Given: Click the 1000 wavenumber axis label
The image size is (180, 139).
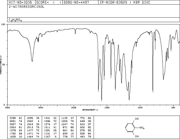Looking at the screenshot, I should pos(140,108).
